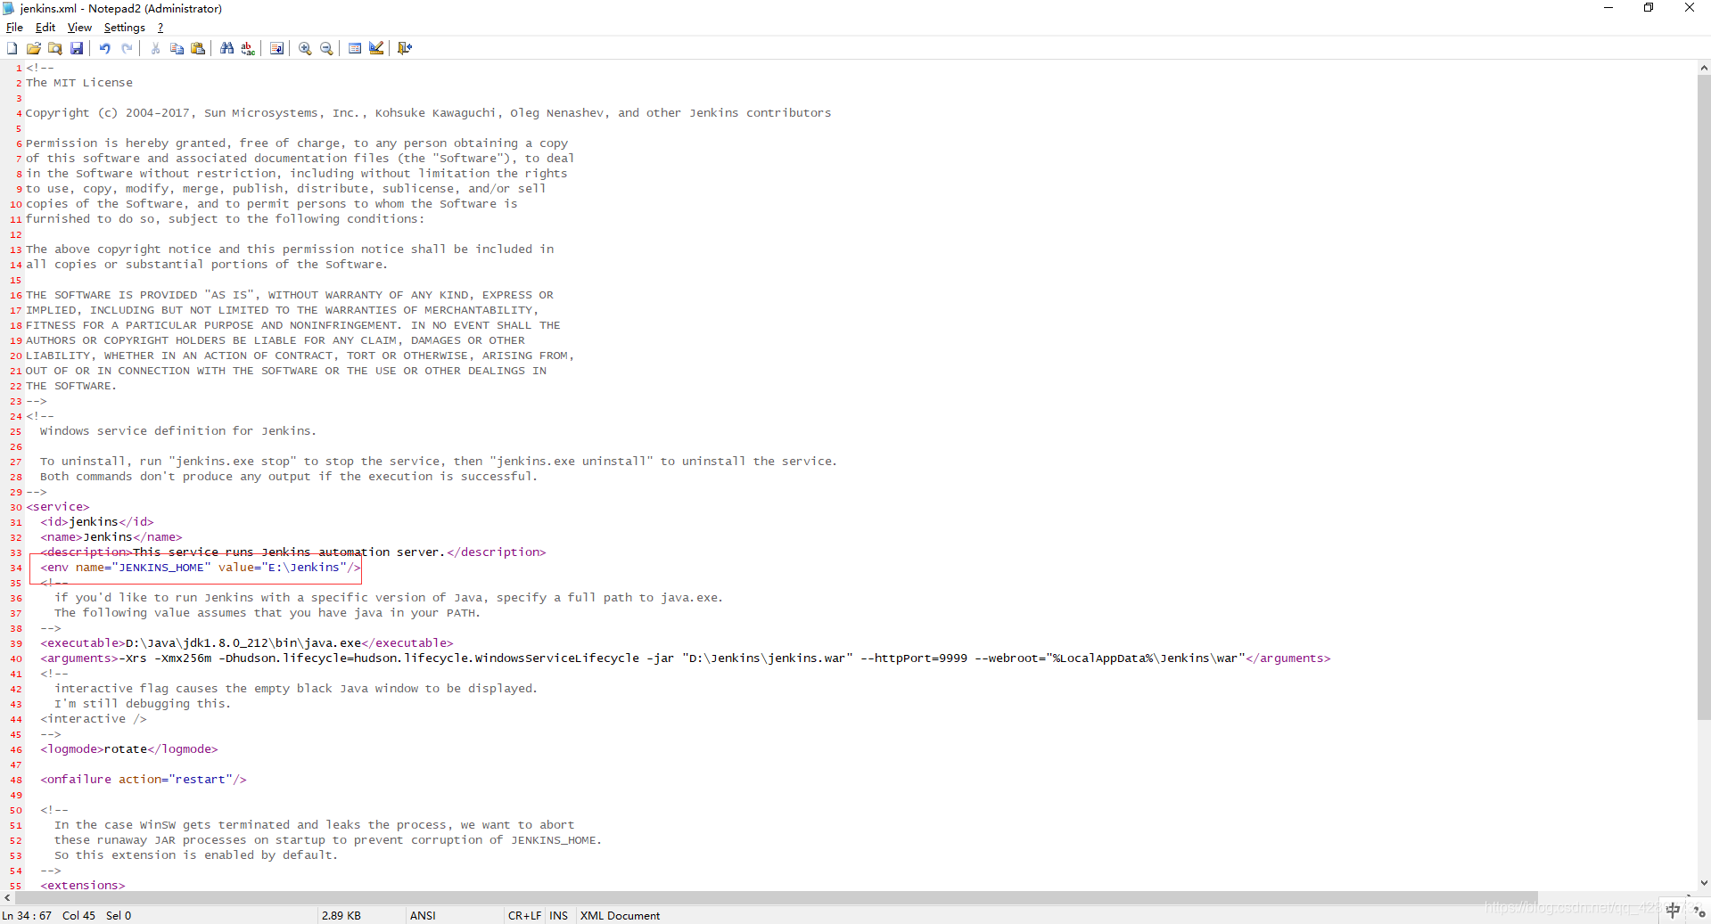Viewport: 1711px width, 924px height.
Task: Click the Zoom in magnifier icon
Action: 305,48
